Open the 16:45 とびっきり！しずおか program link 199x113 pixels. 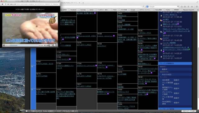[84, 45]
